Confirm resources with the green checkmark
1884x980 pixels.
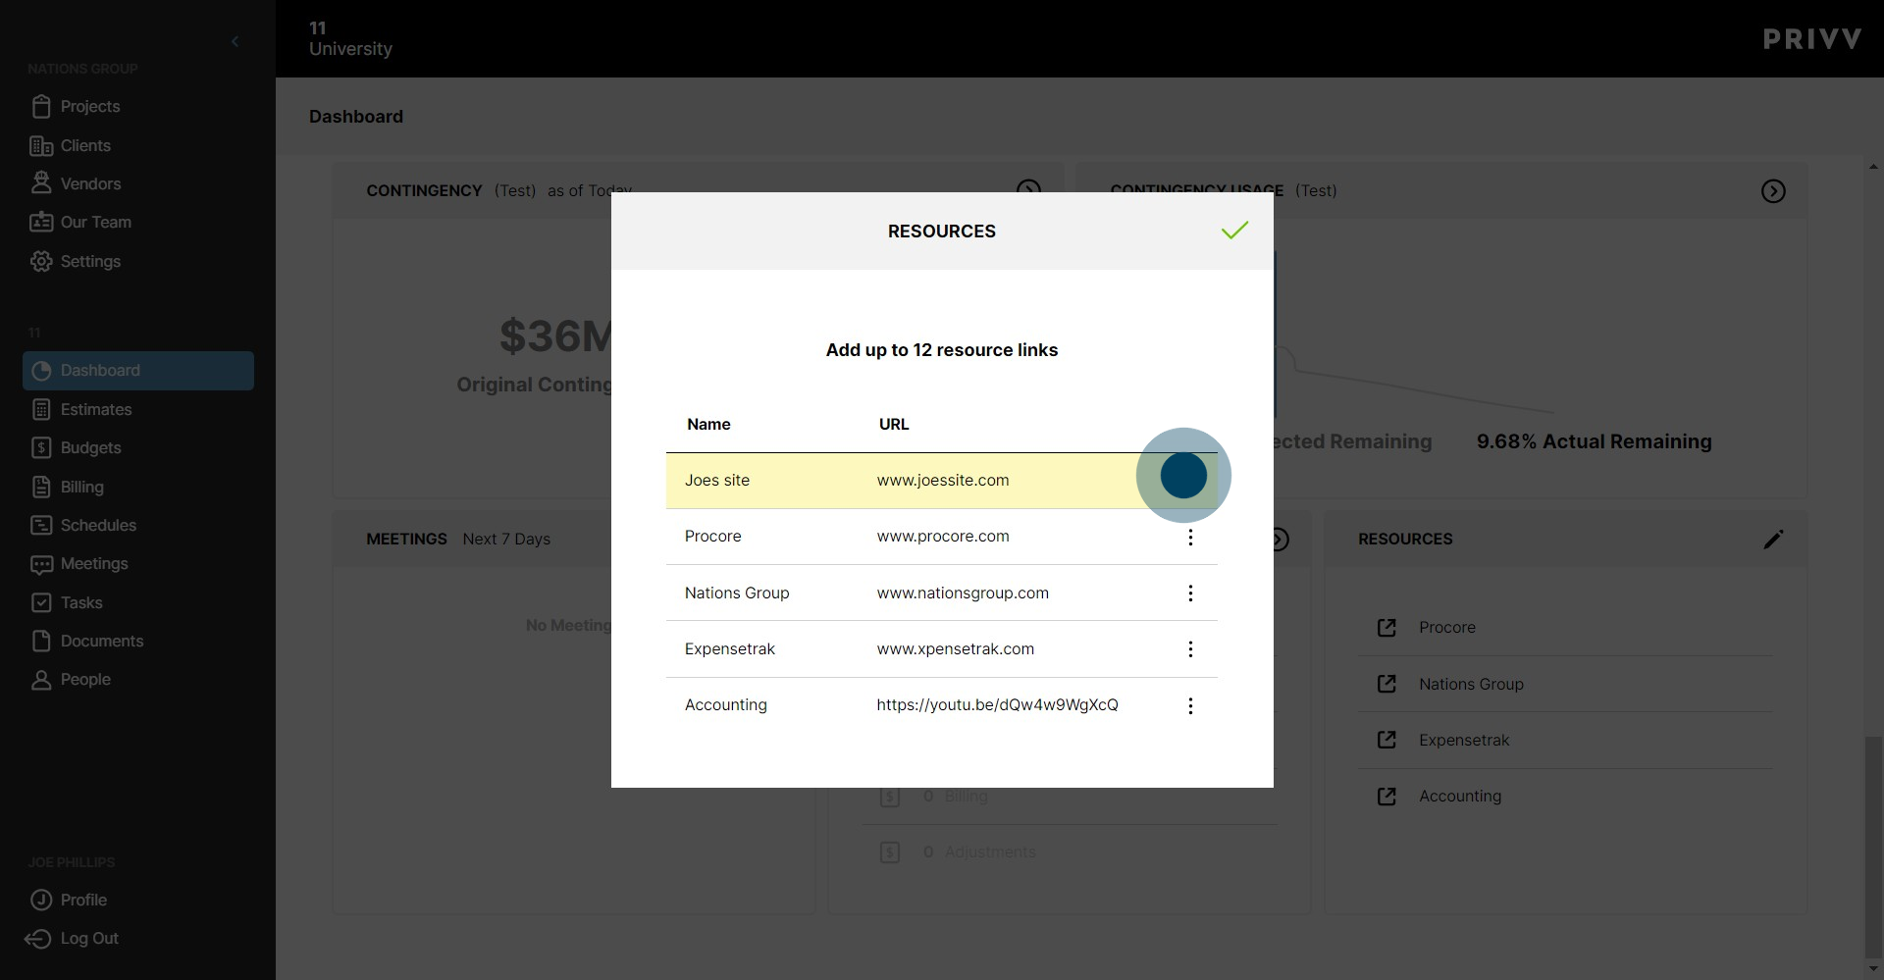(1234, 231)
